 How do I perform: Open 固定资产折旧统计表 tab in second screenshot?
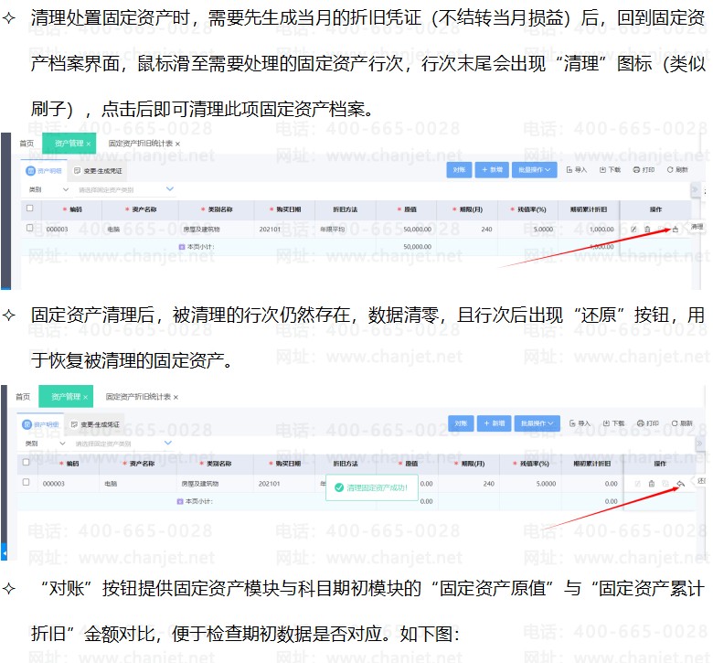[138, 397]
